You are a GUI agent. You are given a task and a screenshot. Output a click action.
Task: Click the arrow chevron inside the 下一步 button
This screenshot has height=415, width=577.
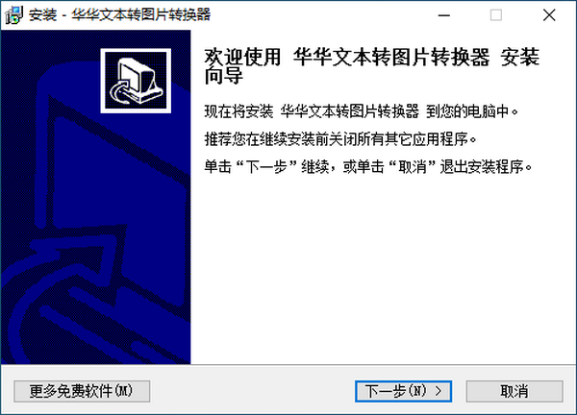[x=438, y=391]
